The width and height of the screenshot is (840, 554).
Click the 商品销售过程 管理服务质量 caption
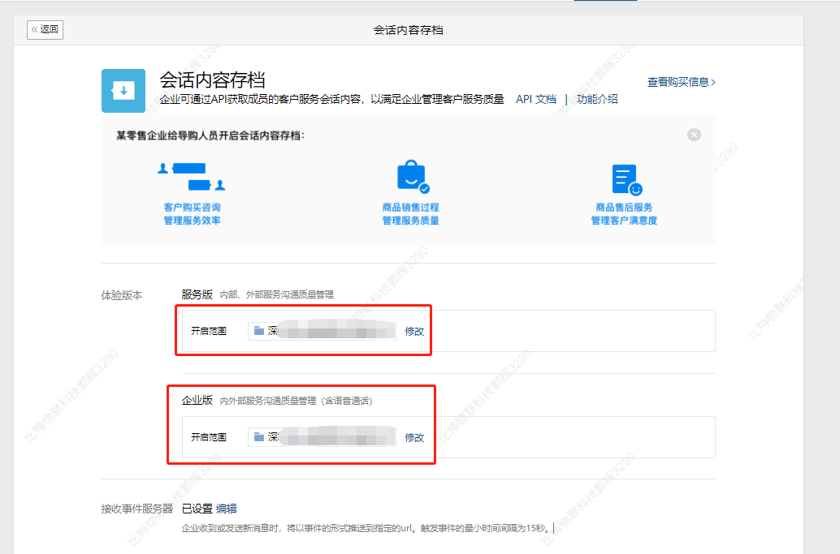[x=411, y=214]
